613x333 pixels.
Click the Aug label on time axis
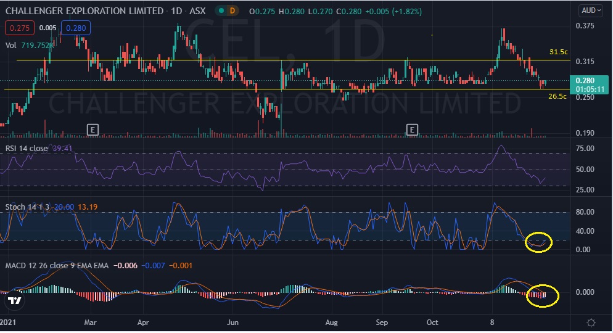click(332, 323)
